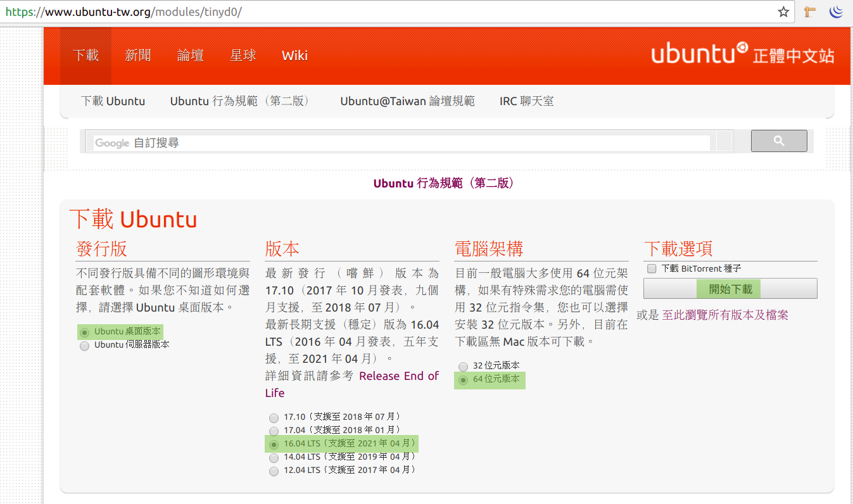Viewport: 853px width, 504px height.
Task: Select the 64 位元版本 architecture
Action: click(463, 380)
